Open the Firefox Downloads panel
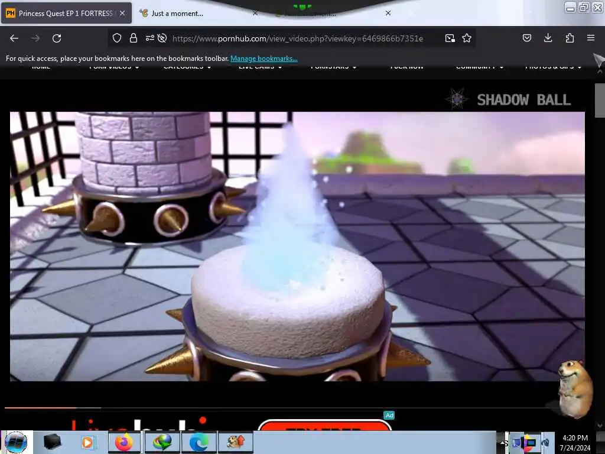Screen dimensions: 605x454 pyautogui.click(x=548, y=38)
